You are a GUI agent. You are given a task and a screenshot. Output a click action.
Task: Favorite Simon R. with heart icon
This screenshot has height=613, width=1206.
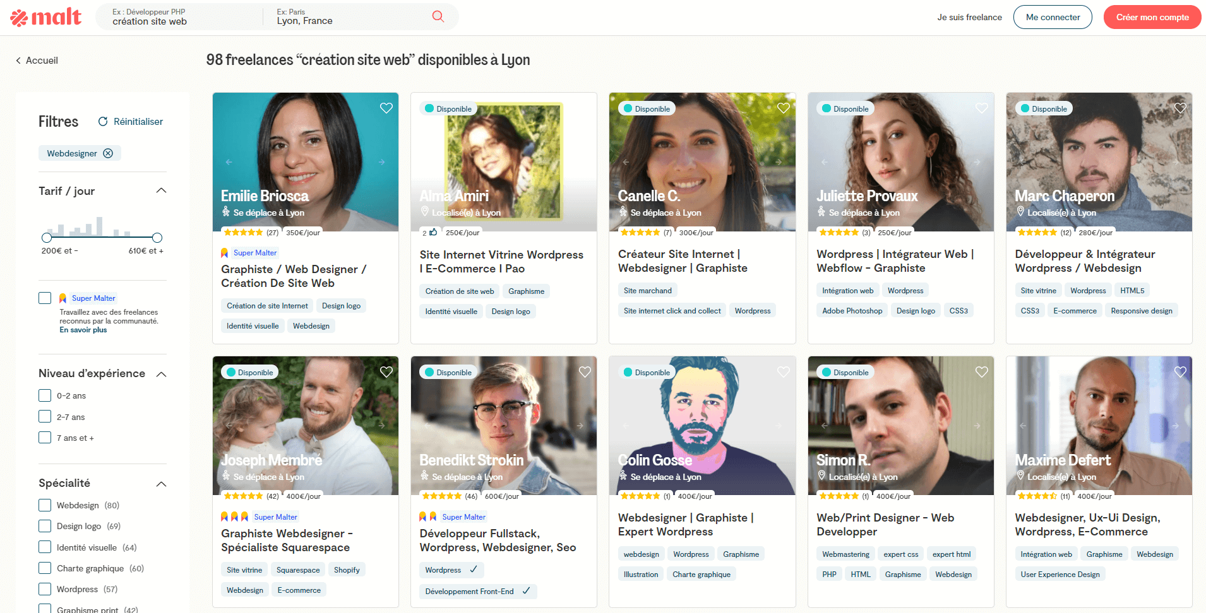pyautogui.click(x=981, y=372)
